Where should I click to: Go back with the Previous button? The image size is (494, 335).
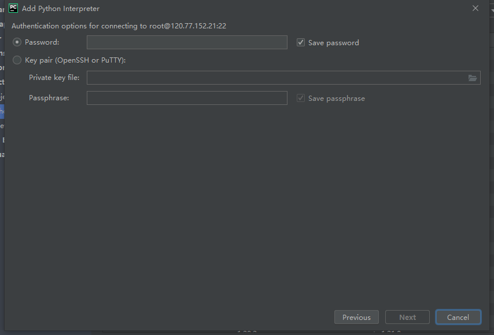point(356,317)
